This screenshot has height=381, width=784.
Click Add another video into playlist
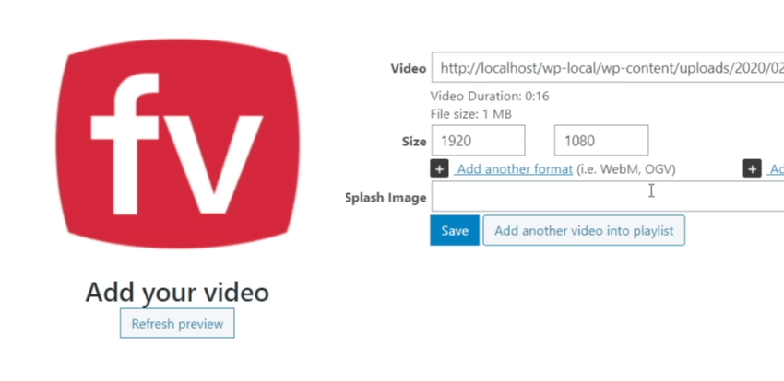(x=584, y=230)
